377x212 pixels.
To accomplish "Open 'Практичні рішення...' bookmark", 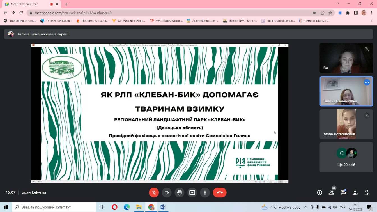I will pos(278,21).
